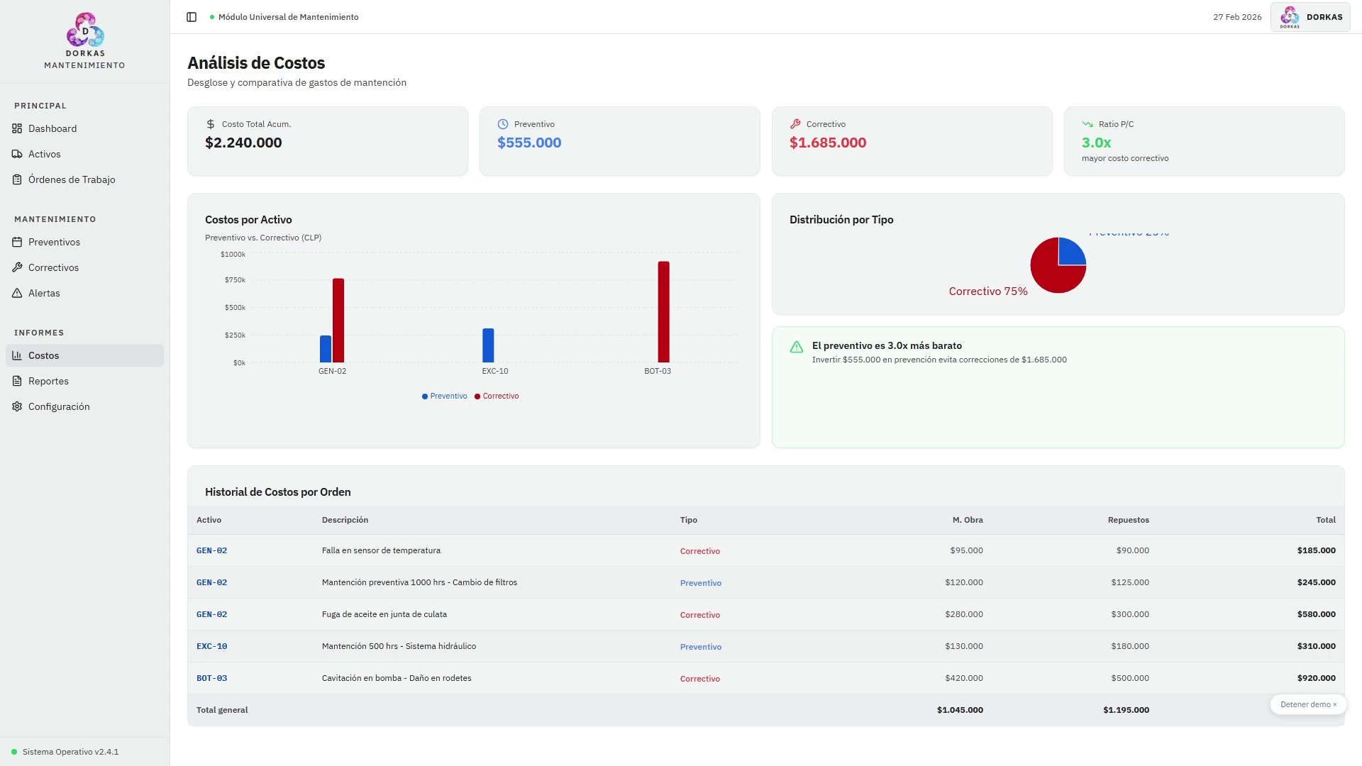The width and height of the screenshot is (1362, 766).
Task: Toggle the Preventivo legend series in the chart
Action: [x=445, y=396]
